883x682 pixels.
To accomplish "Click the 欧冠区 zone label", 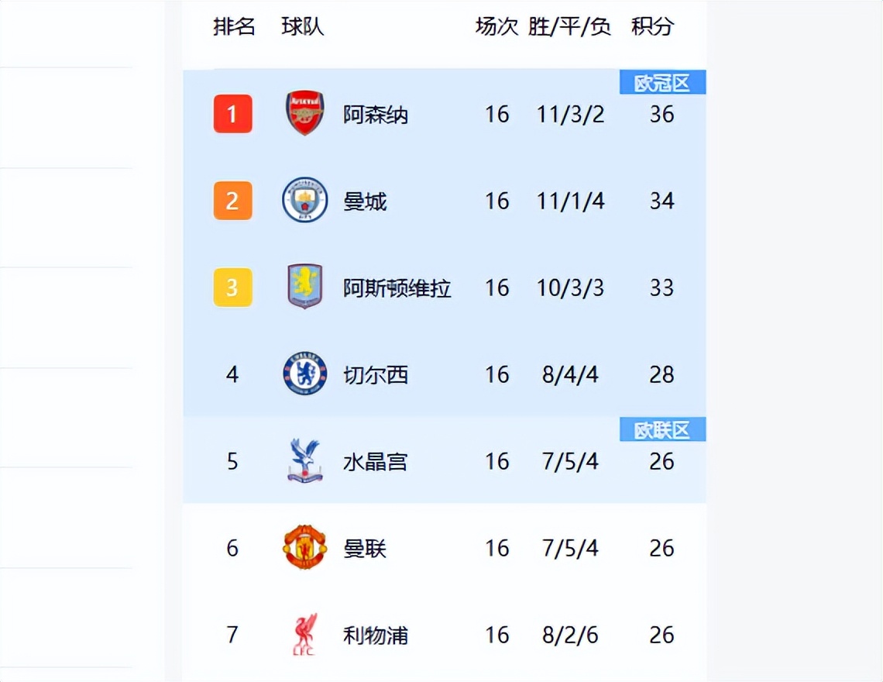I will tap(662, 83).
